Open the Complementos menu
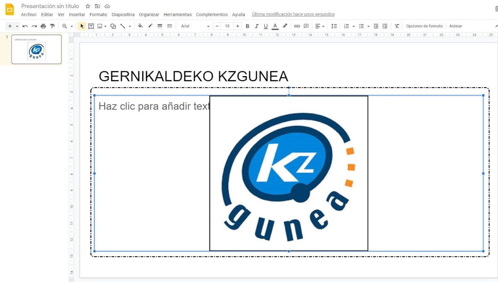This screenshot has width=498, height=282. click(212, 15)
